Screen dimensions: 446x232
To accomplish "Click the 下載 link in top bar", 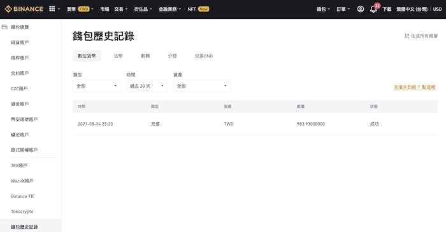I will [387, 9].
